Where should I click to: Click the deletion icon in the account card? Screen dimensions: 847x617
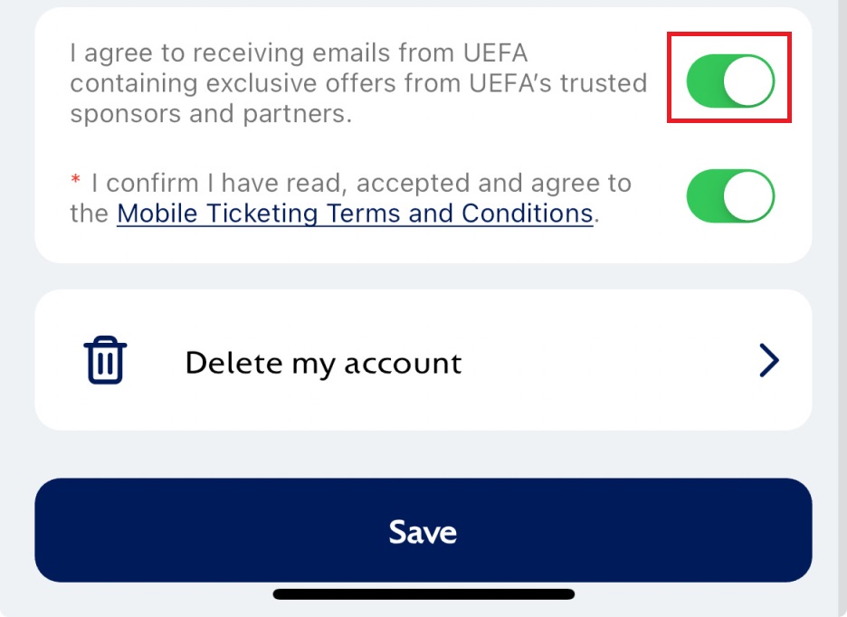(104, 359)
